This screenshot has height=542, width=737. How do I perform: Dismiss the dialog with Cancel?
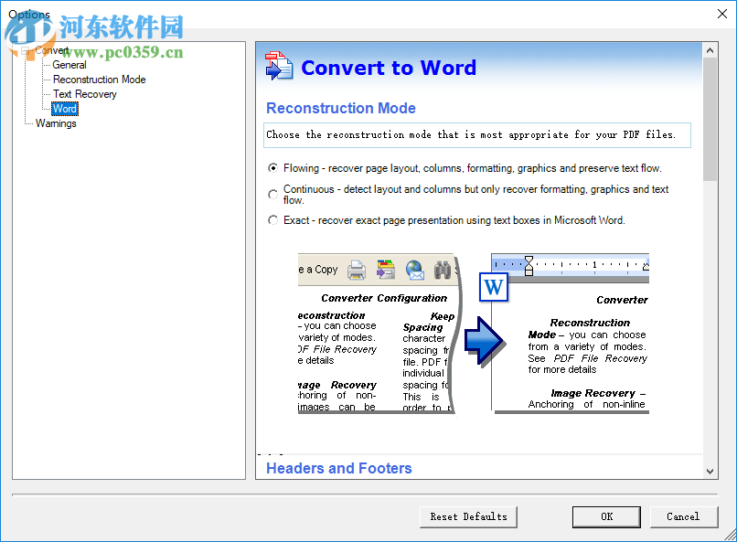pos(684,516)
